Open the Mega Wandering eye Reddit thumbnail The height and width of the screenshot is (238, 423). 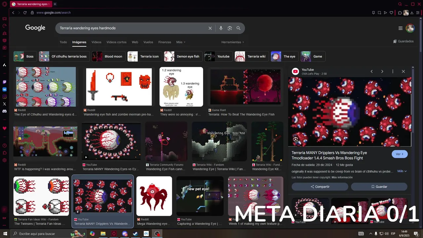tap(154, 196)
